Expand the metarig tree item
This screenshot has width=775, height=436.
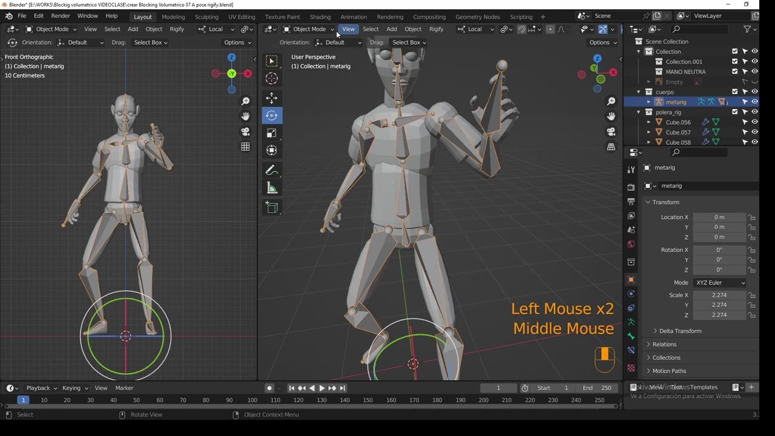(x=648, y=102)
